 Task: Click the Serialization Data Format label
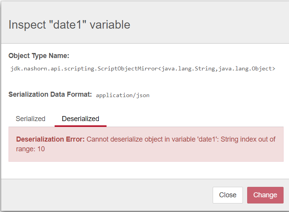[x=50, y=94]
